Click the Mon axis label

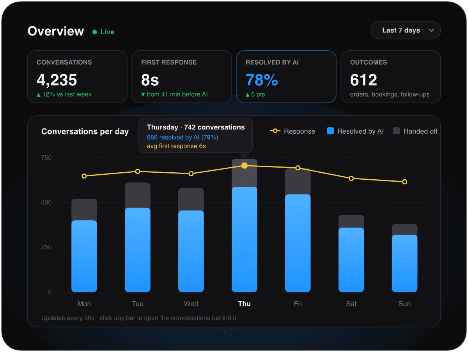click(x=84, y=304)
